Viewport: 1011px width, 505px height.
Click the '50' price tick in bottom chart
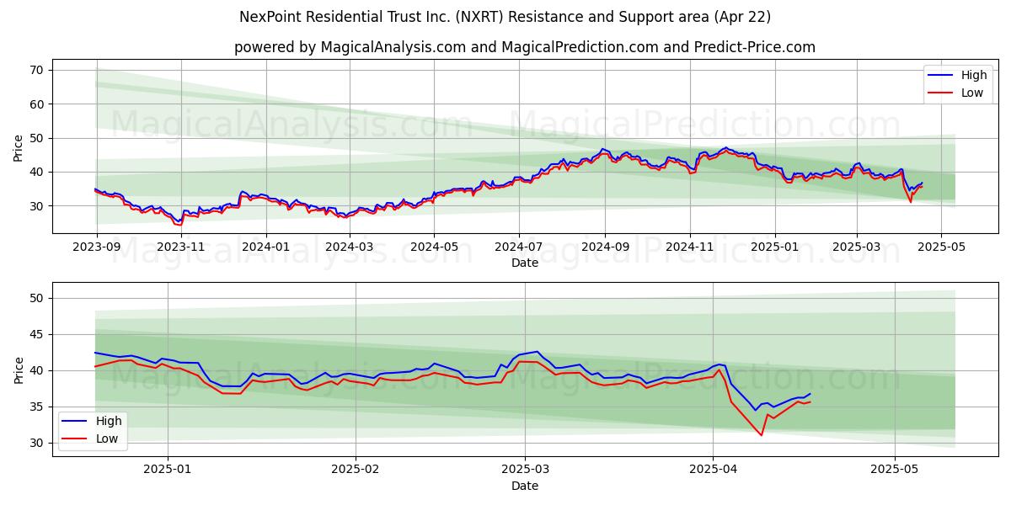(x=37, y=298)
